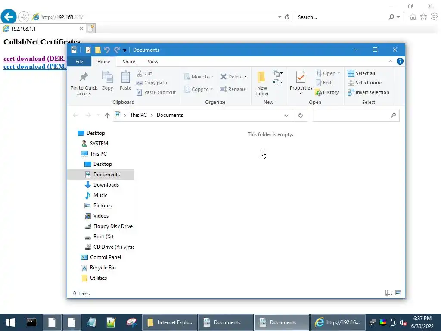Click the Rename ribbon button
The height and width of the screenshot is (331, 441).
click(233, 89)
